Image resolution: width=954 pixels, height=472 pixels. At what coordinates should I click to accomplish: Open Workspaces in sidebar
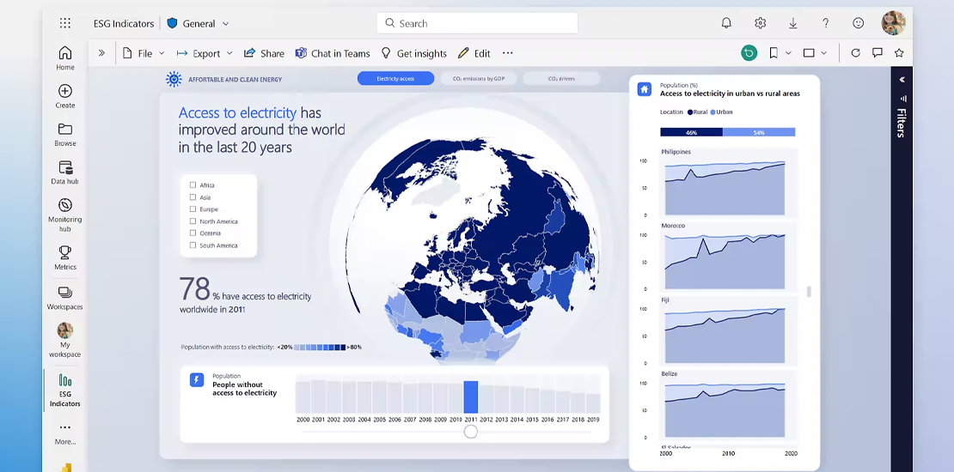coord(65,298)
